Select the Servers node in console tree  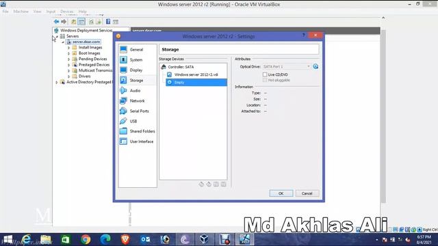tap(73, 36)
